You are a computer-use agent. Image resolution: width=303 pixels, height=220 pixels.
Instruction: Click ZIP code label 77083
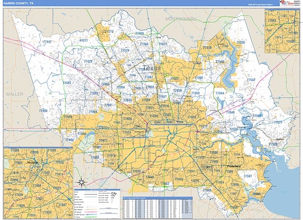[x=95, y=157]
